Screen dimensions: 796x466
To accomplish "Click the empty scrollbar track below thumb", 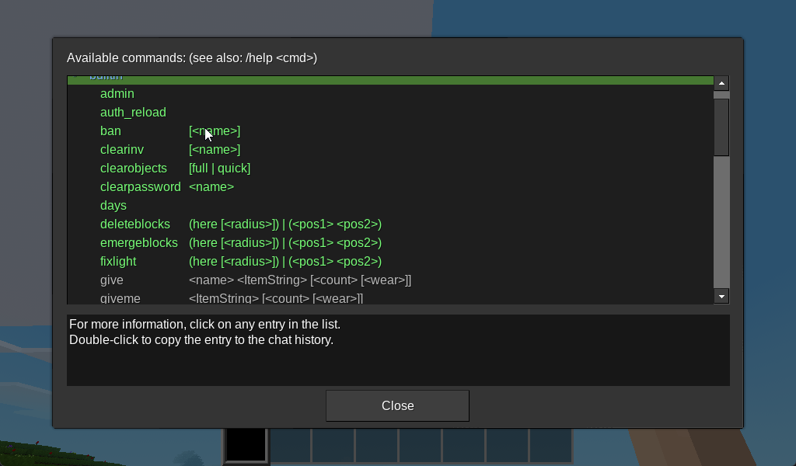I will click(x=721, y=222).
